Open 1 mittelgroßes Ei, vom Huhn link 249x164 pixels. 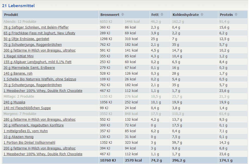click(x=26, y=131)
